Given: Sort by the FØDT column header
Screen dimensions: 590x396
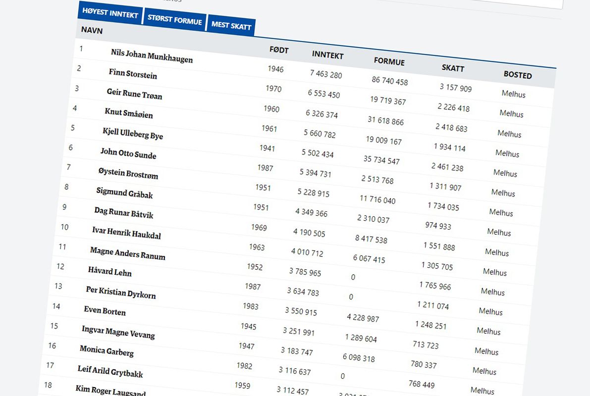Looking at the screenshot, I should click(279, 50).
